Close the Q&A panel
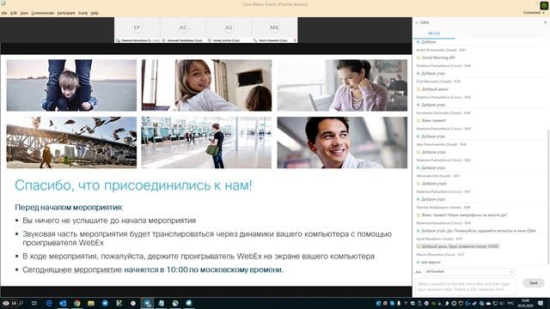The image size is (550, 309). point(545,22)
